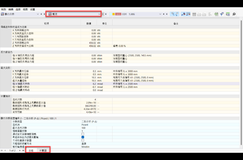
Task: Jump to the last page in page navigator
Action: tap(23, 150)
